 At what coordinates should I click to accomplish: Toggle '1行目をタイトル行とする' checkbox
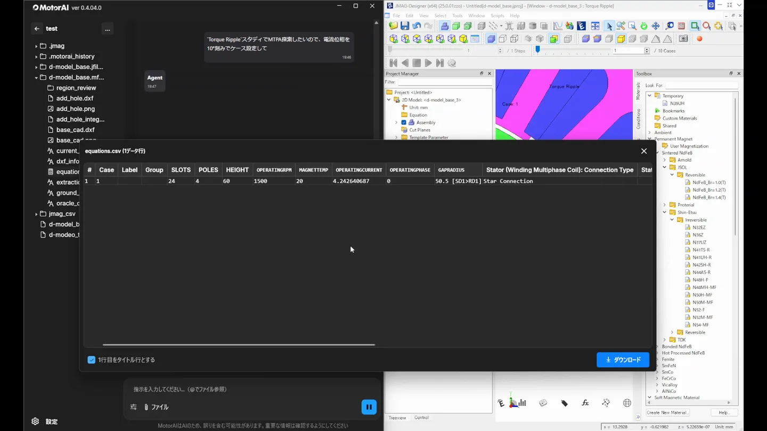point(92,360)
